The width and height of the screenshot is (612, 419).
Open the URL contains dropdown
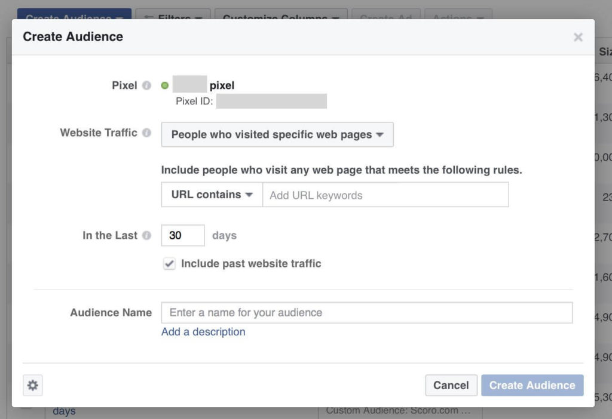[212, 195]
